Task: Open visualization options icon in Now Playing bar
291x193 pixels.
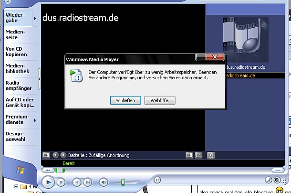Action: (46, 155)
